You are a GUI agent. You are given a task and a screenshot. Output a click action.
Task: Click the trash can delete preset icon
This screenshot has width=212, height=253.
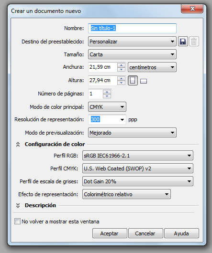pos(194,42)
